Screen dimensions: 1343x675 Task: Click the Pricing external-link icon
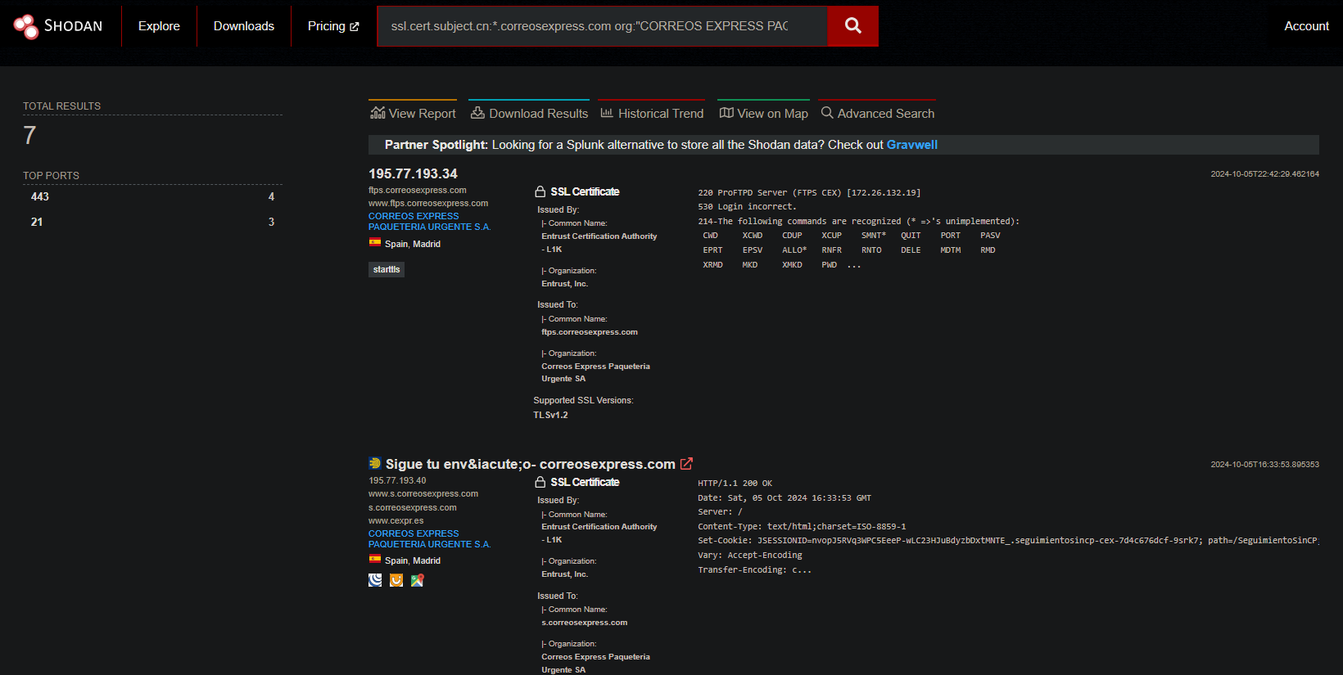[355, 27]
